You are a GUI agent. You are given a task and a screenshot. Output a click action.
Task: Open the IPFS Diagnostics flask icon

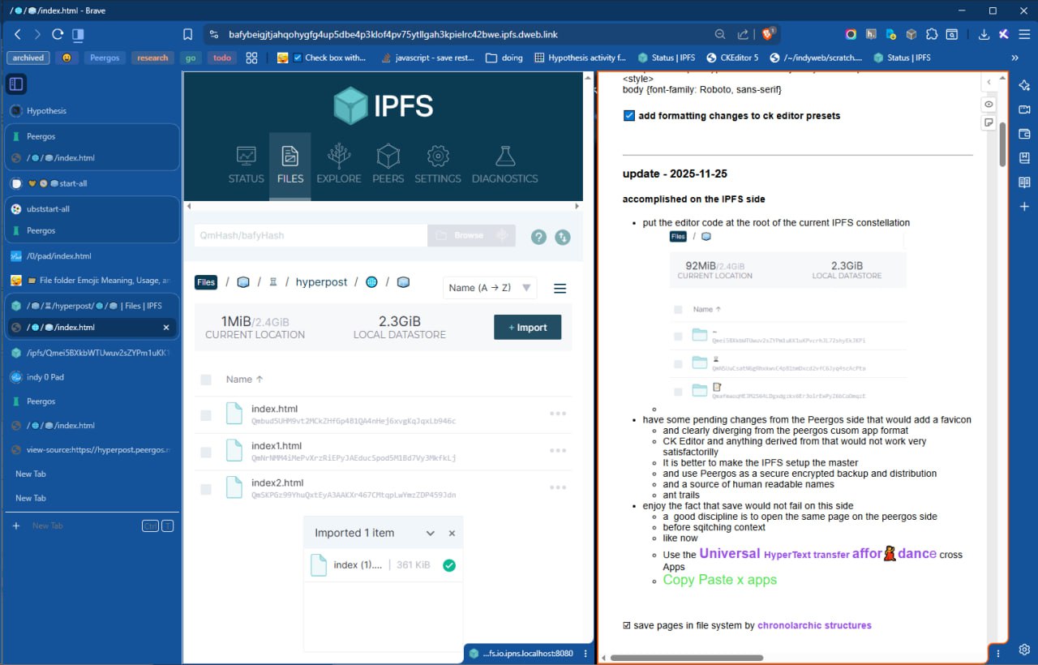[504, 165]
